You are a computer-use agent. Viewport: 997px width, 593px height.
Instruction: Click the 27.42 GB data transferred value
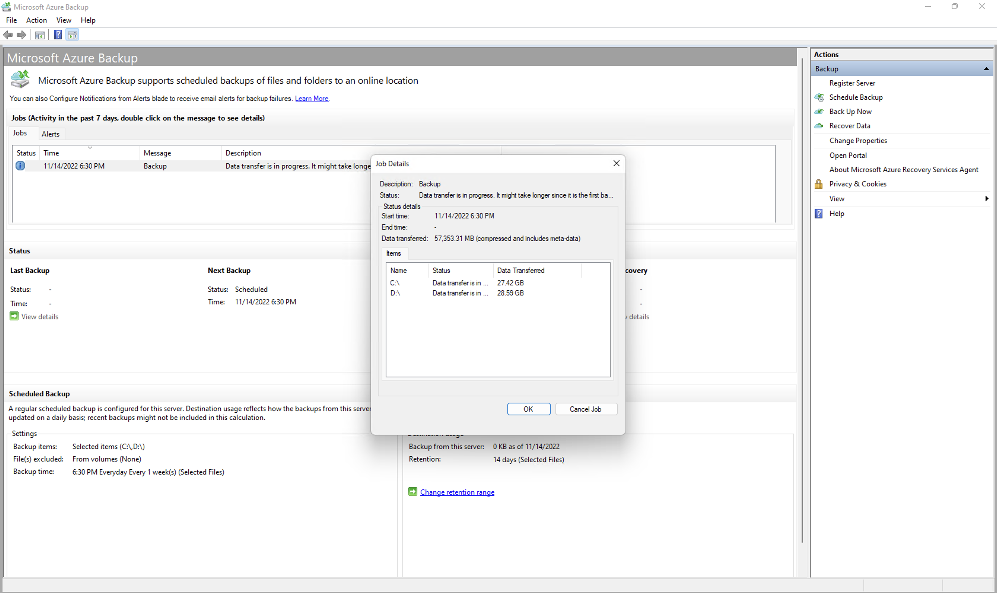tap(510, 283)
